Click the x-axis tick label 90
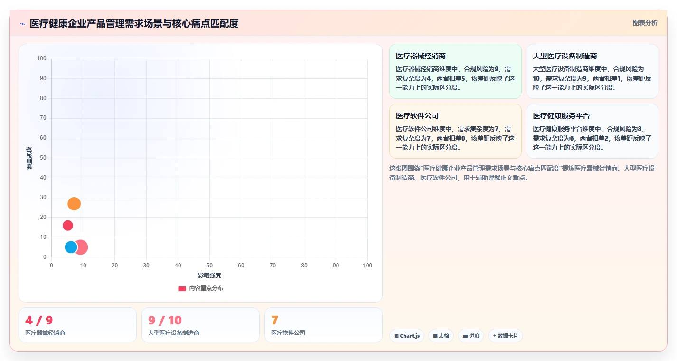Screen dimensions: 677x361 coord(336,266)
